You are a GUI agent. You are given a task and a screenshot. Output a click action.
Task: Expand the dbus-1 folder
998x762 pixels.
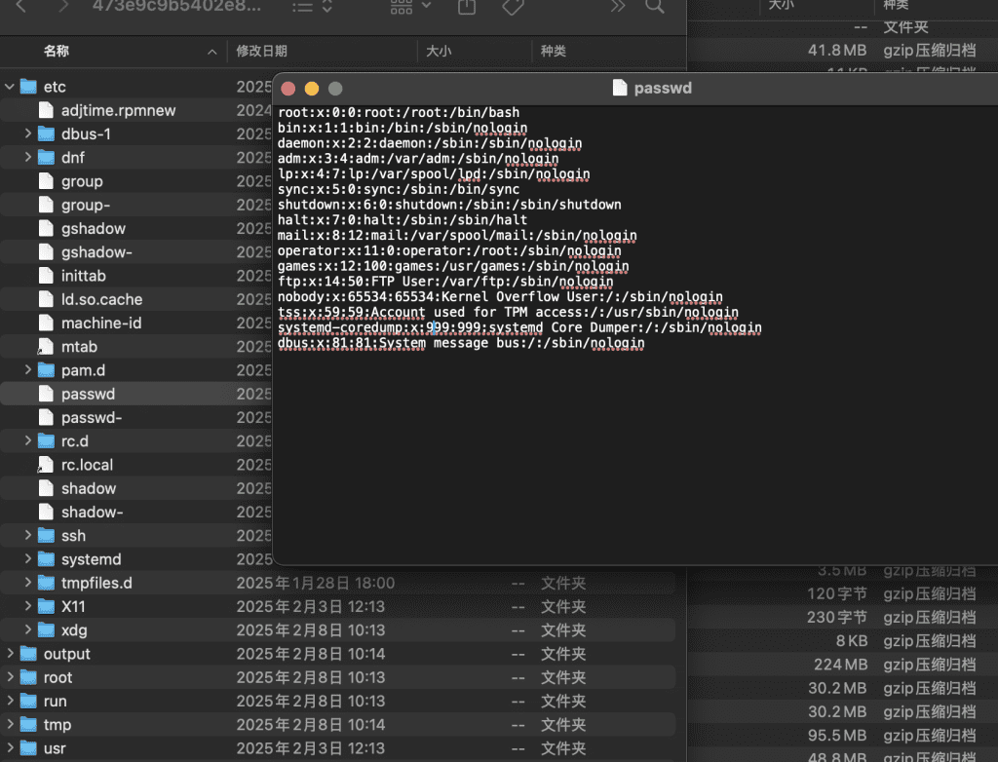coord(28,133)
